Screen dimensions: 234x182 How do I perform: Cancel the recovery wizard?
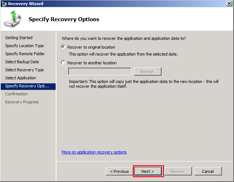click(x=208, y=171)
